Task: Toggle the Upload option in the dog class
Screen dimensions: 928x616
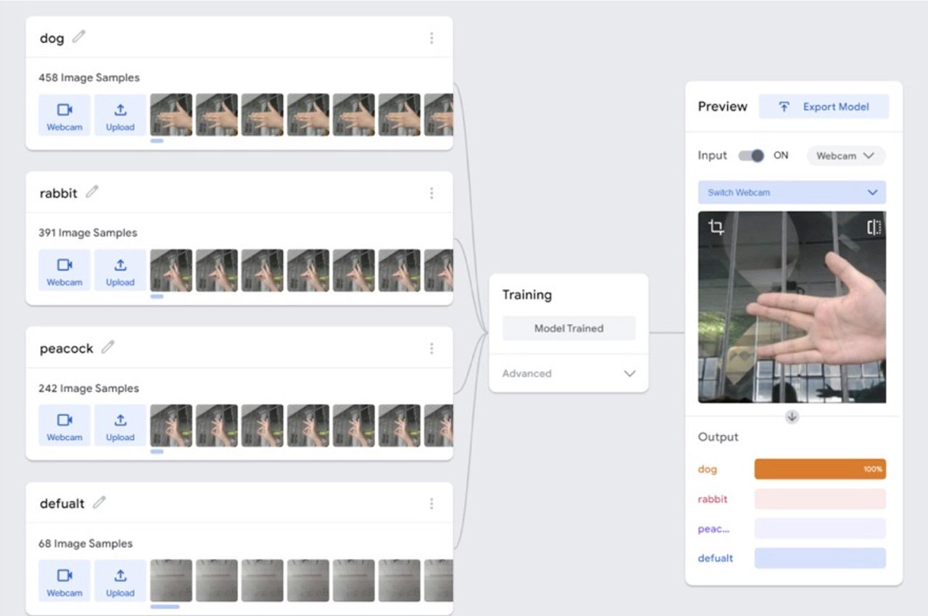Action: (x=120, y=115)
